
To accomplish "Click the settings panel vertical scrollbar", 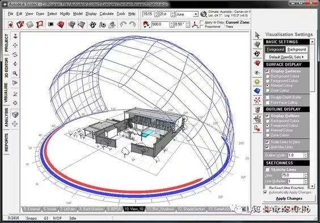I will [312, 114].
